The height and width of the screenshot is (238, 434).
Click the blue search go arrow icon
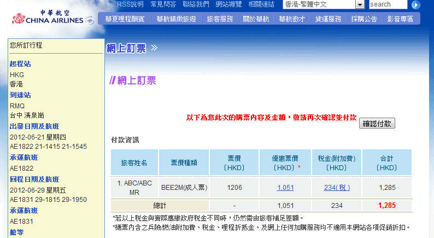(416, 4)
